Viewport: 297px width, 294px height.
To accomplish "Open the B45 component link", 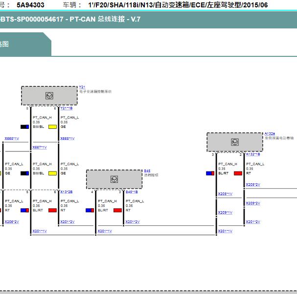I will coord(147,171).
